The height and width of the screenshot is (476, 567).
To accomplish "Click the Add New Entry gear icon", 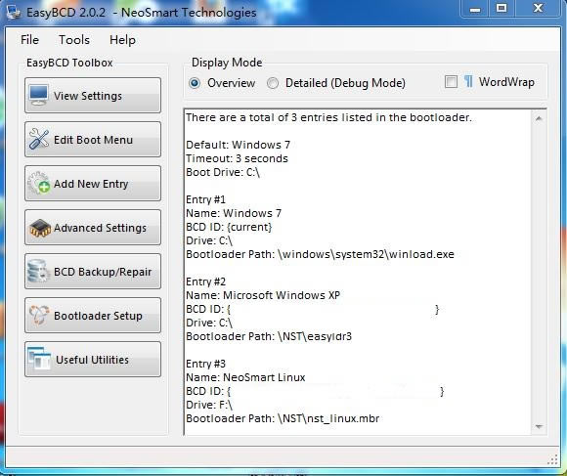I will tap(39, 183).
